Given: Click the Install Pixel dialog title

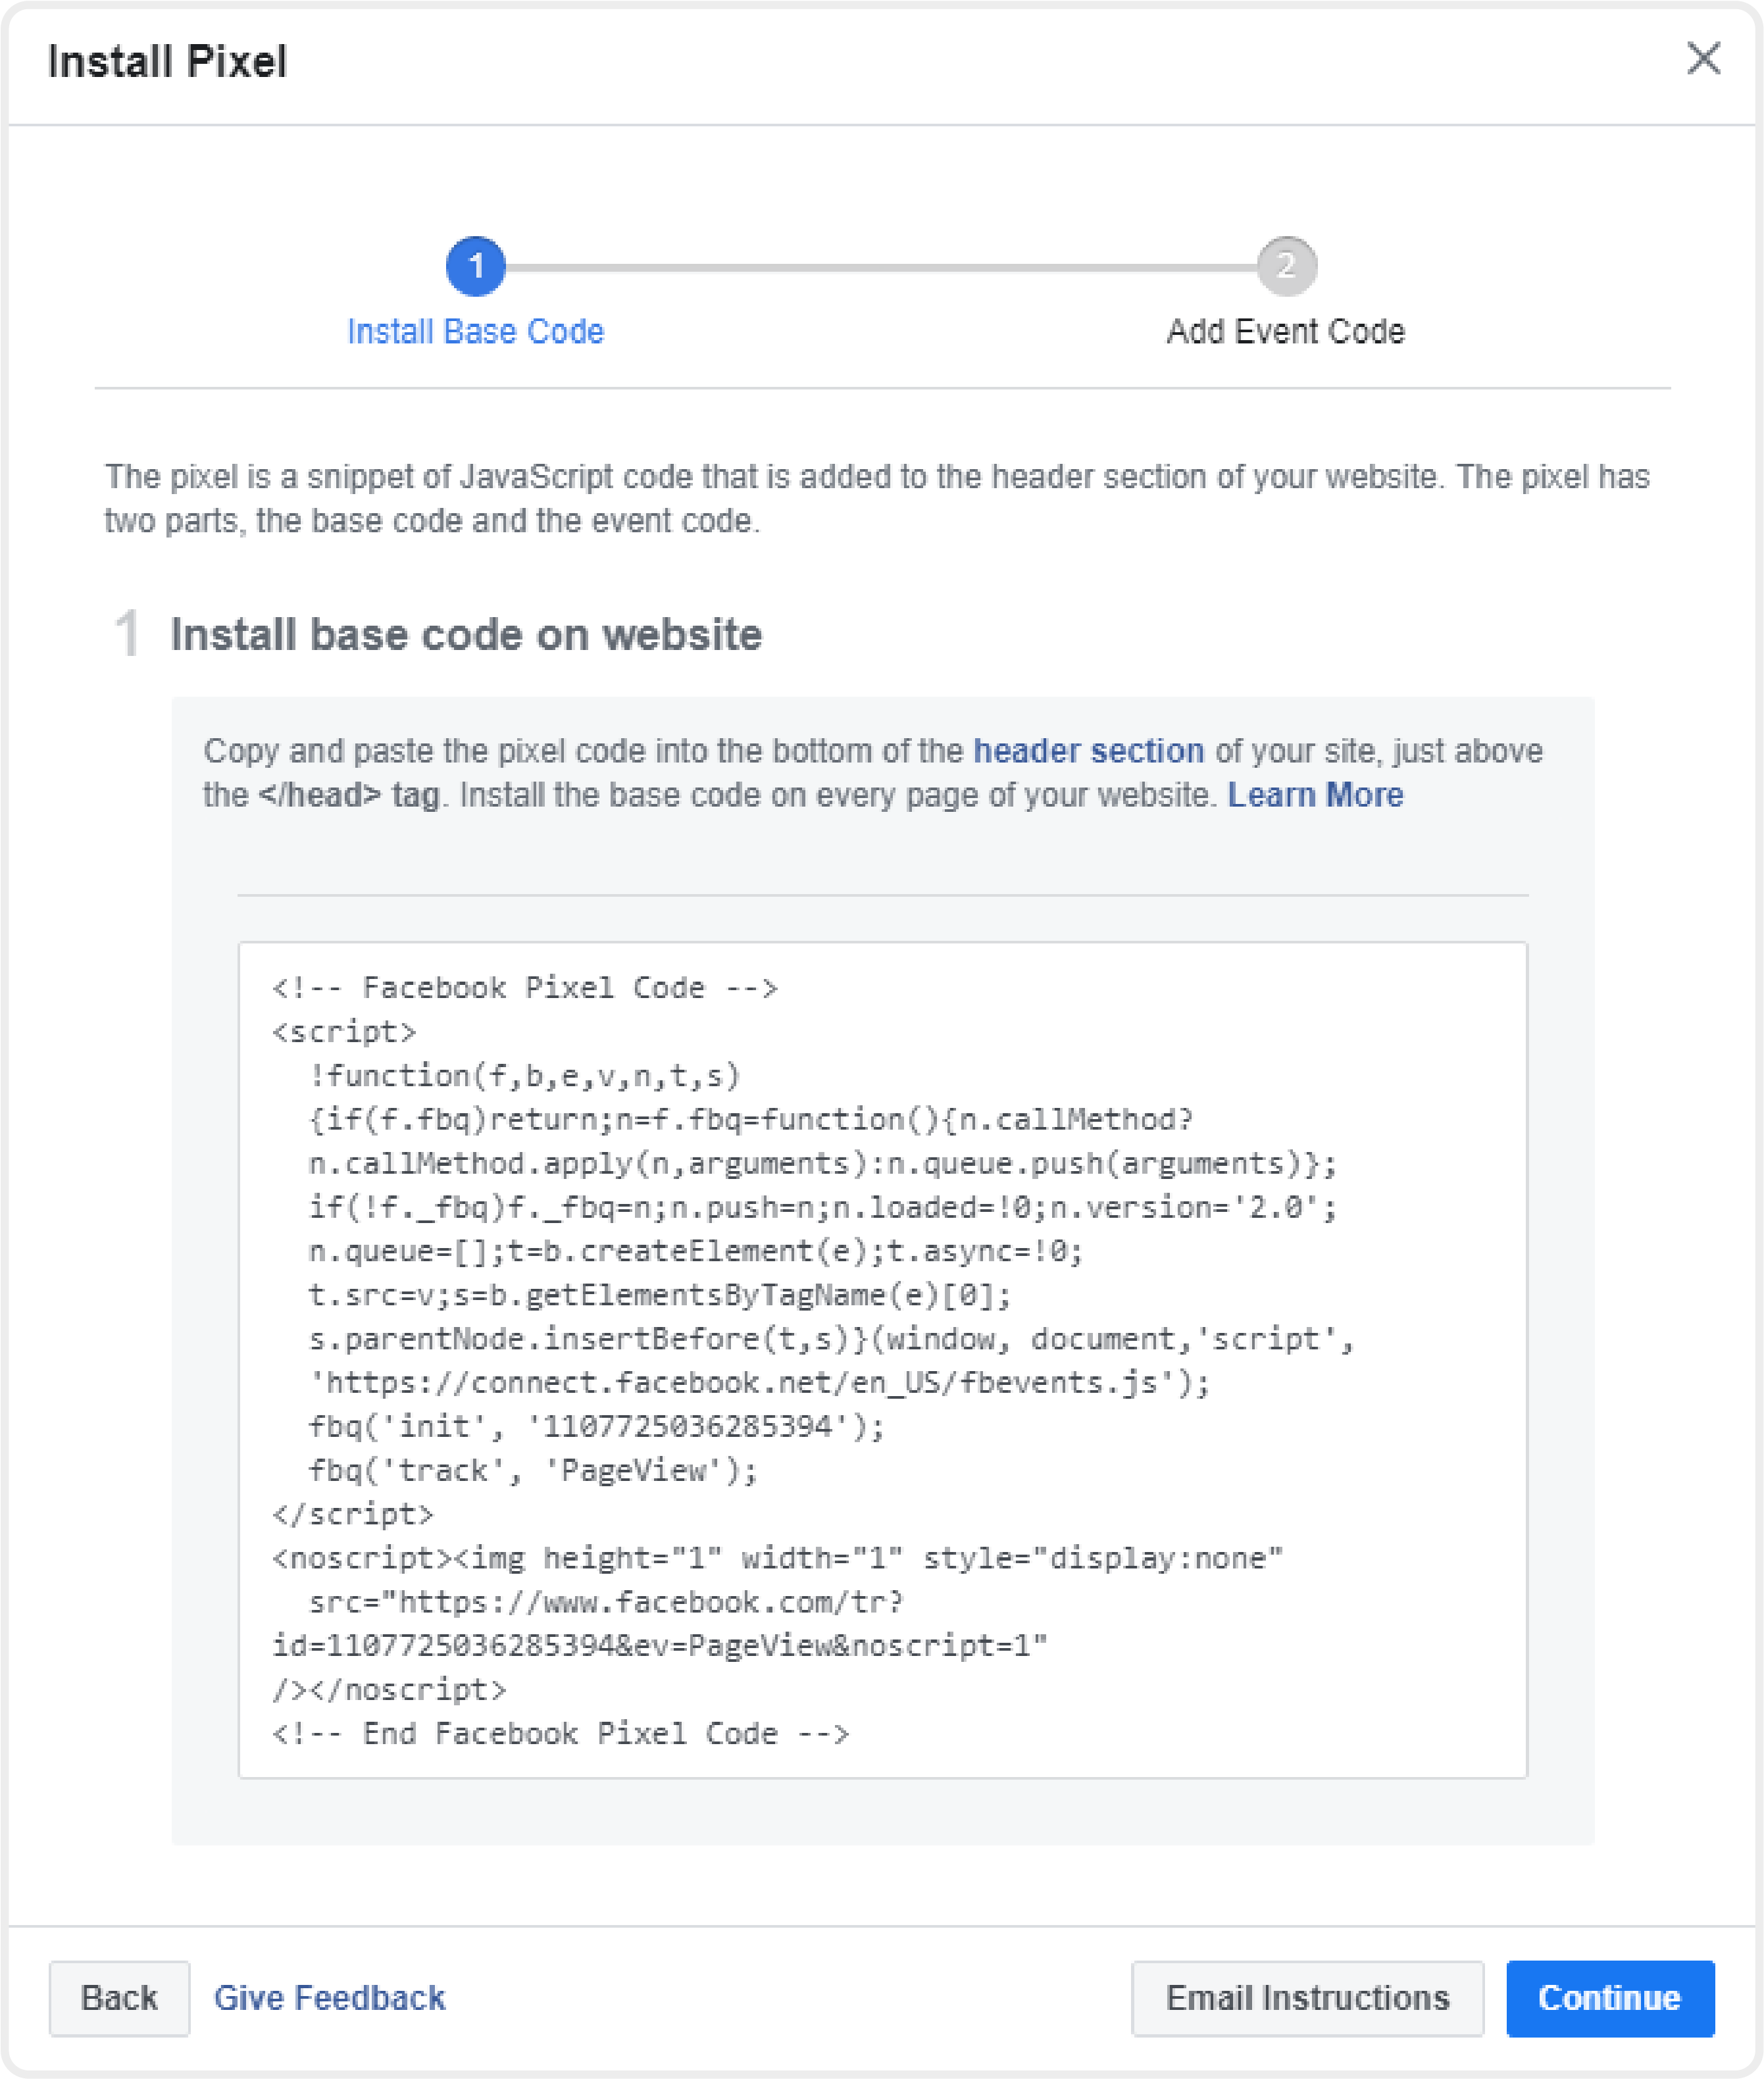Looking at the screenshot, I should (x=167, y=62).
